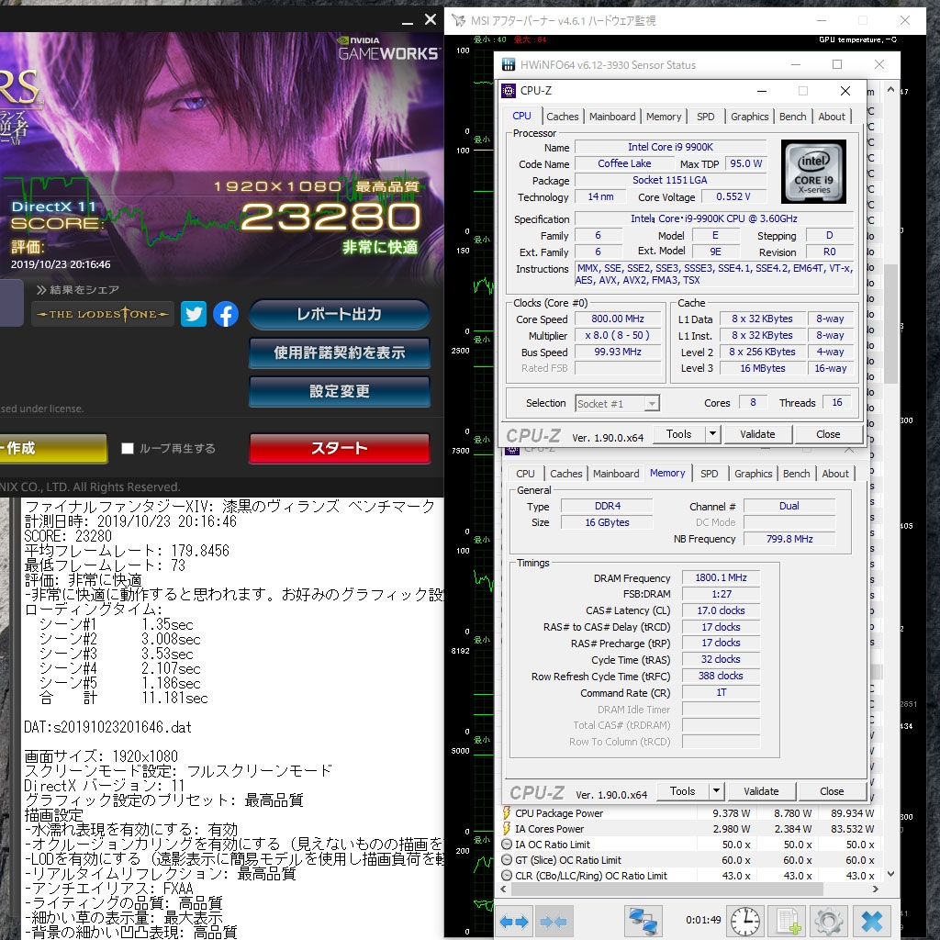Open The Lodestone logo link

point(103,314)
